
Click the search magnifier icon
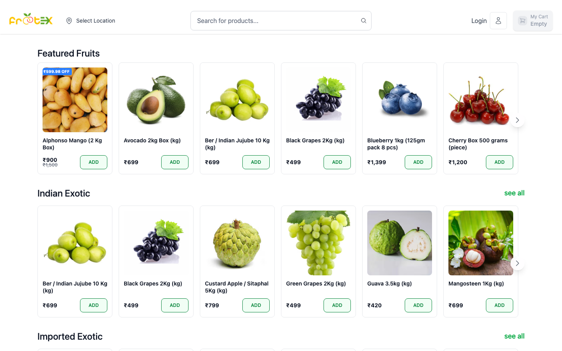point(363,20)
